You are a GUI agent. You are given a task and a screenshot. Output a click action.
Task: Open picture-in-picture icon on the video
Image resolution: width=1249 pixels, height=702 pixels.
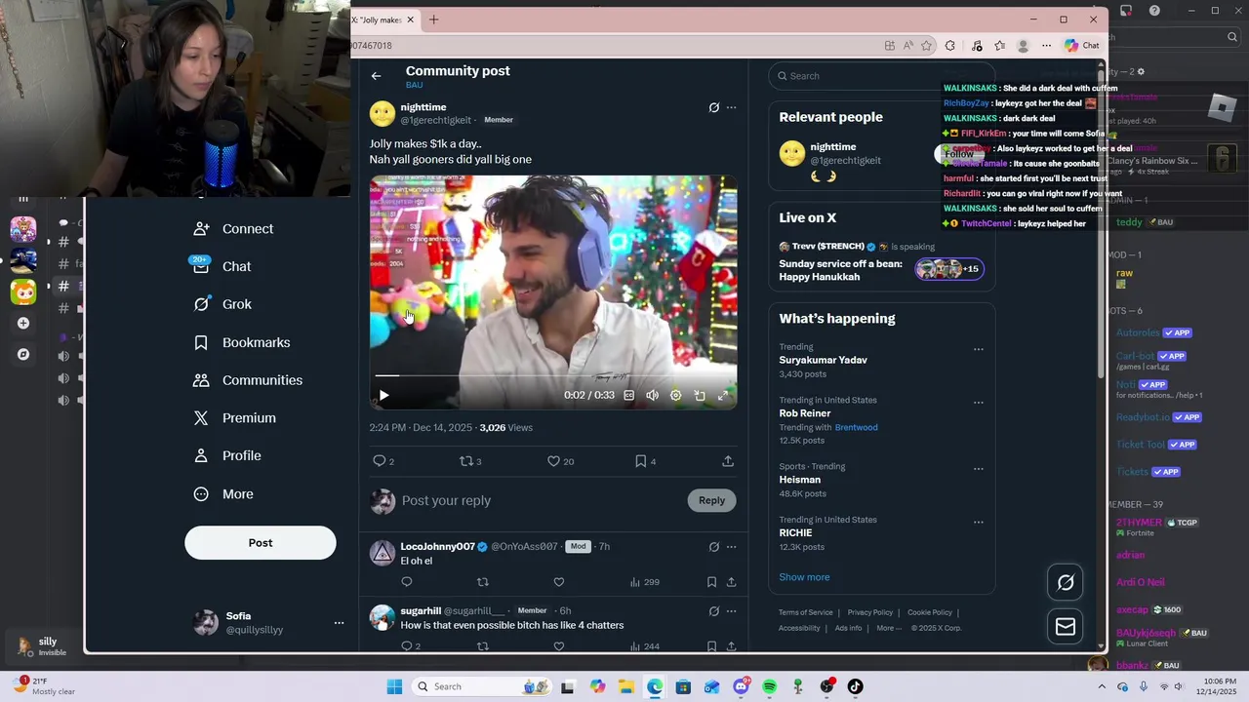point(700,395)
